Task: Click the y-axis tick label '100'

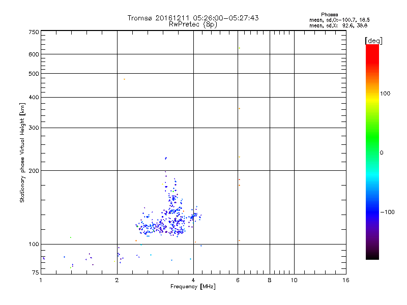Action: coord(34,244)
